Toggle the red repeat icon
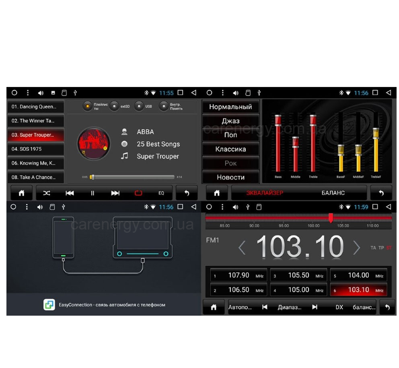Screen dimensions: 399x368 (138, 193)
